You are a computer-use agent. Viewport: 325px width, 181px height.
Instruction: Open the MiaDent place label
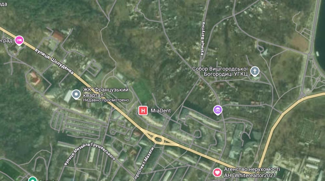click(161, 111)
